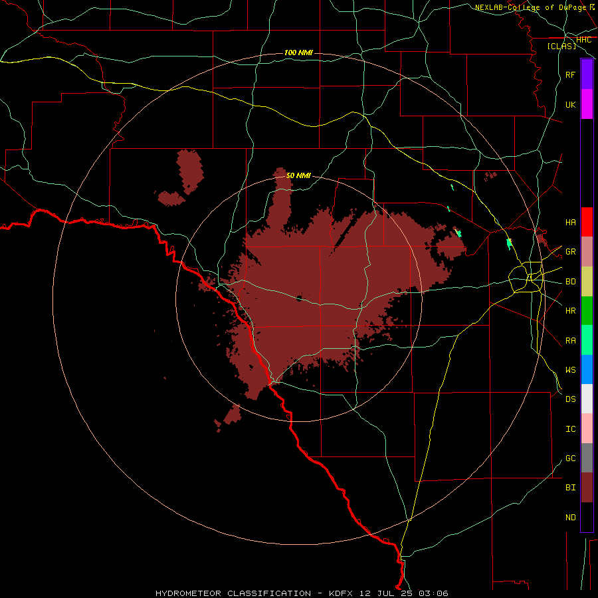Select the DS white legend swatch
This screenshot has height=598, width=598.
click(587, 399)
